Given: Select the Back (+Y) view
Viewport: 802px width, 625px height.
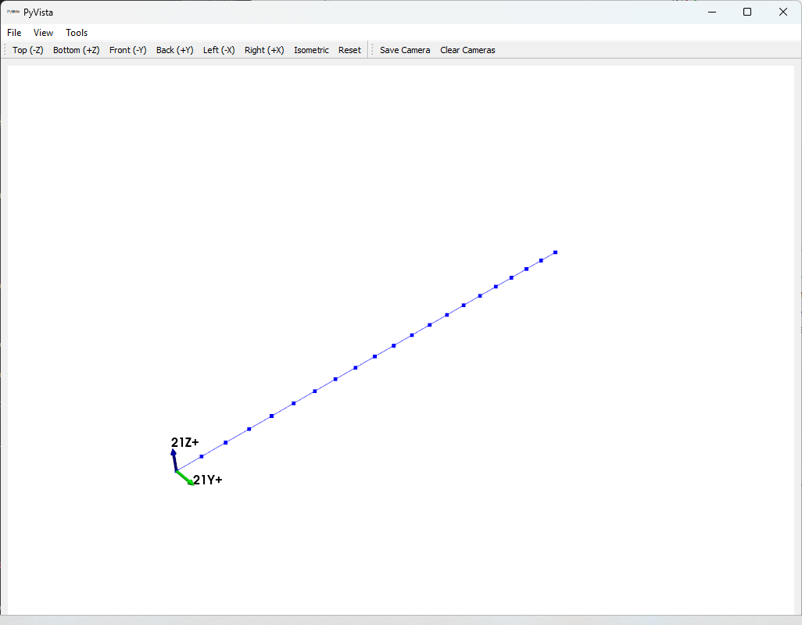Looking at the screenshot, I should pyautogui.click(x=174, y=49).
